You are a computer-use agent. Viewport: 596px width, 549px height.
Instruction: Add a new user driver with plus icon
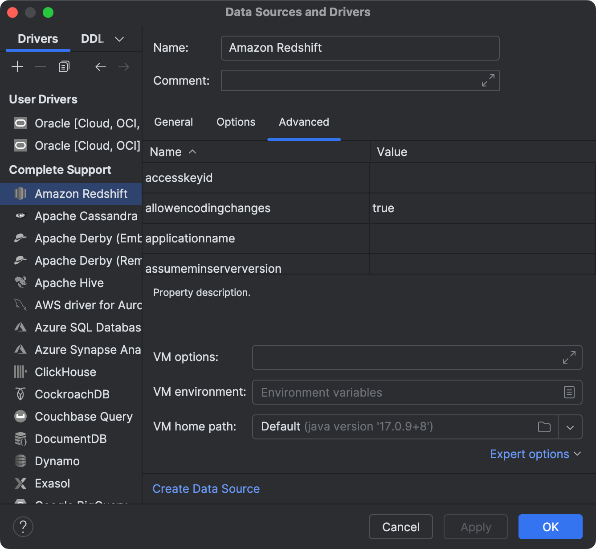click(17, 66)
